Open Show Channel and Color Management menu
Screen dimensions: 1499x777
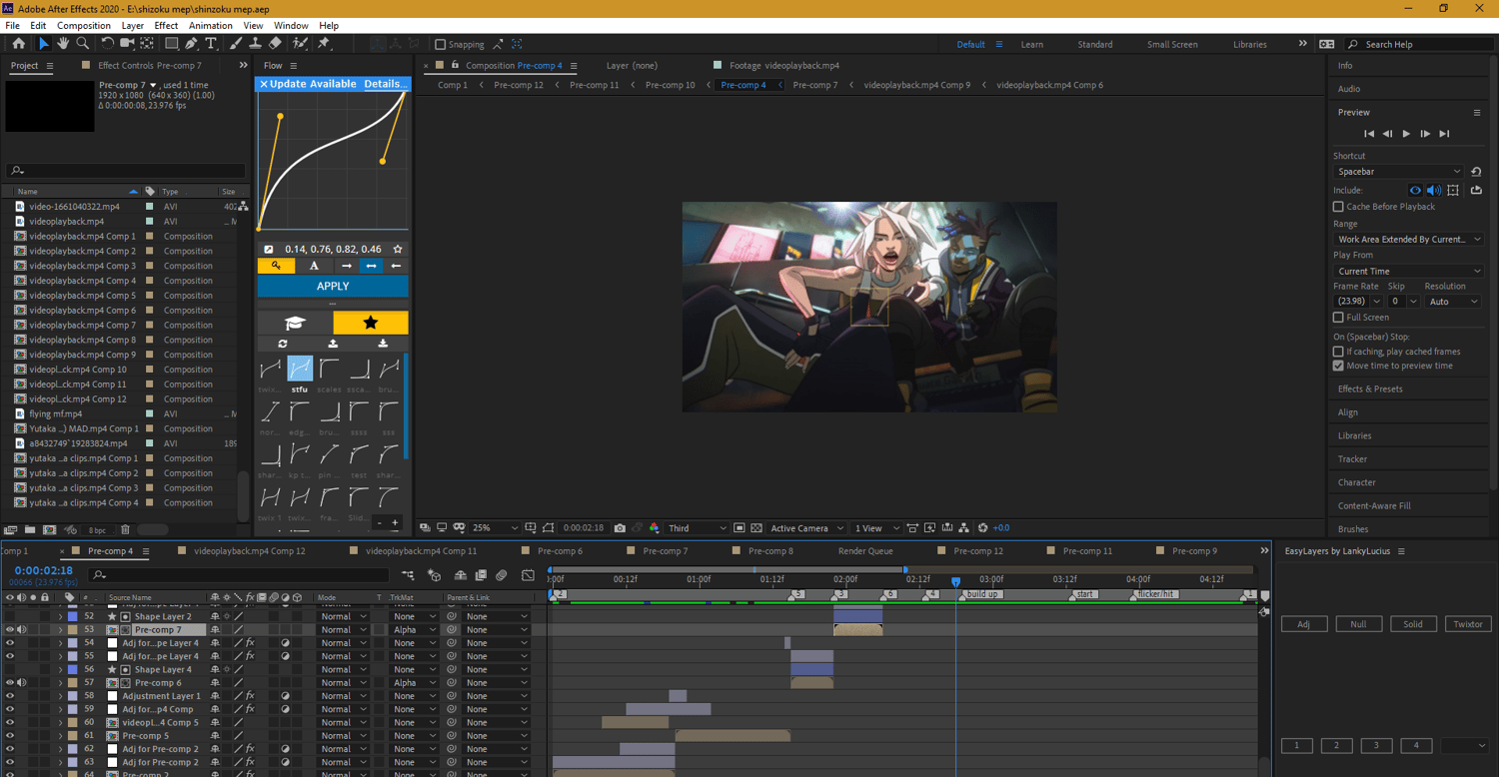655,528
